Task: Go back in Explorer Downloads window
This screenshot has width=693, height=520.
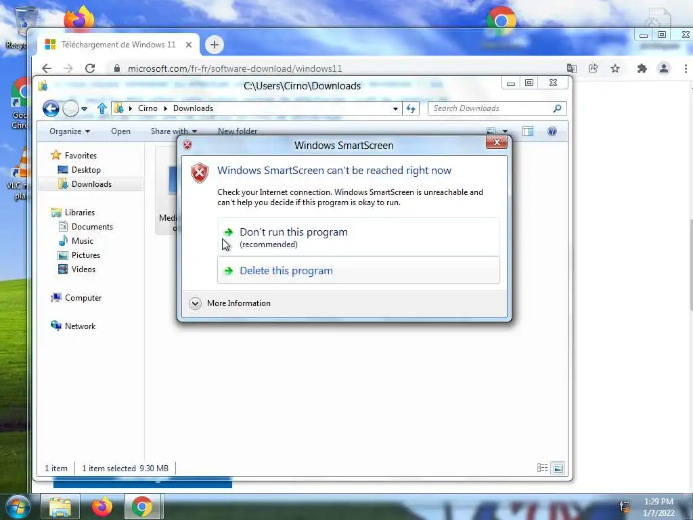Action: click(x=51, y=108)
